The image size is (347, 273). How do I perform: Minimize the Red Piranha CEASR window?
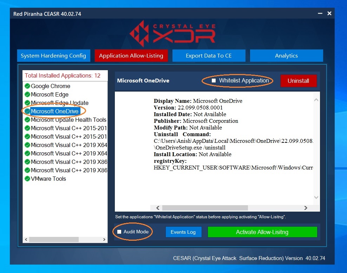(320, 13)
